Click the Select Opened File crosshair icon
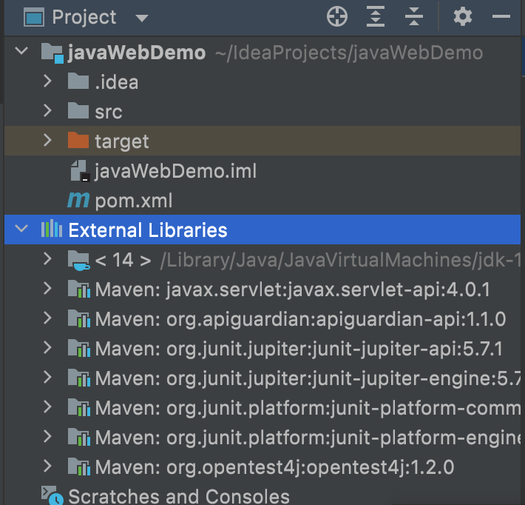The height and width of the screenshot is (505, 525). pyautogui.click(x=337, y=16)
